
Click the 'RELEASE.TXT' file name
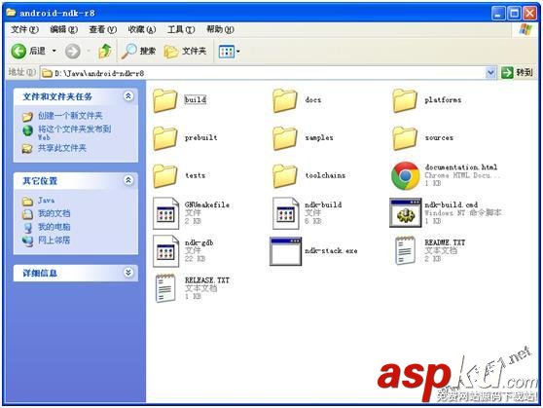coord(207,280)
